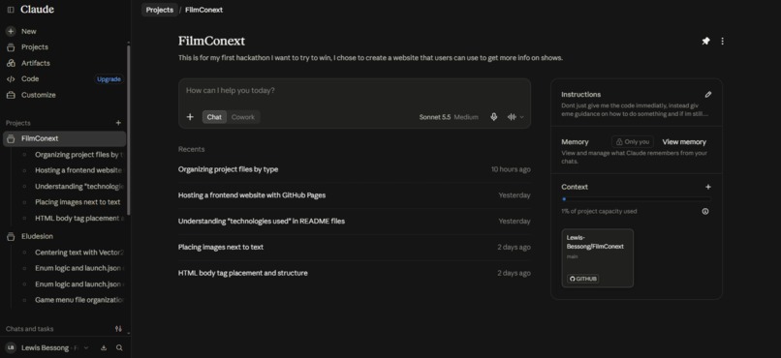Open Customize in the sidebar
781x358 pixels.
pyautogui.click(x=39, y=95)
